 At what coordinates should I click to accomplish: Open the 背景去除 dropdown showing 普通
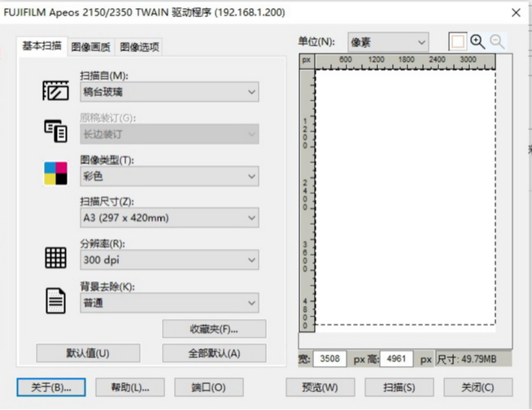(169, 303)
